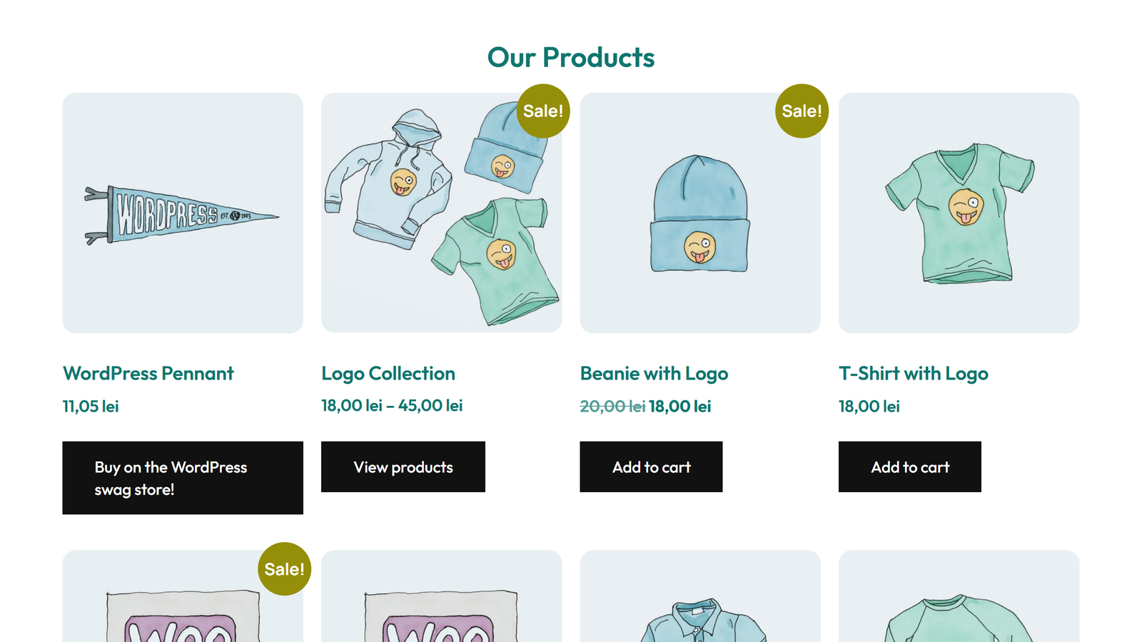Open the T-Shirt with Logo product title link
This screenshot has width=1142, height=642.
point(913,373)
